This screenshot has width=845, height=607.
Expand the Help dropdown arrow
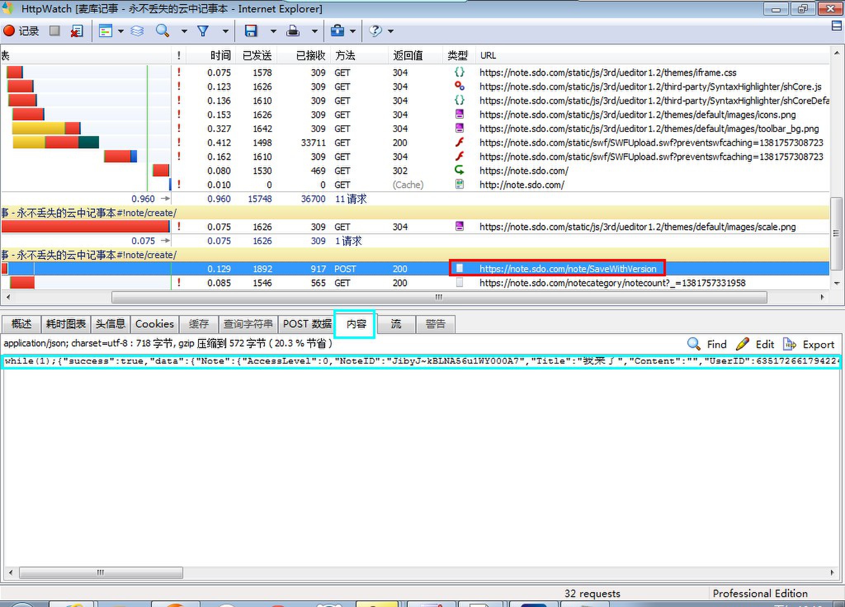(x=391, y=31)
